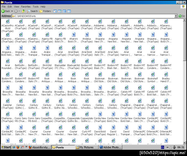The width and height of the screenshot is (187, 156).
Task: Select the ACaslonPro-Bold font icon
Action: point(7,21)
